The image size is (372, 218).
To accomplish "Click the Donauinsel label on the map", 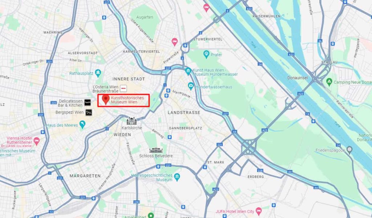I will pyautogui.click(x=298, y=78).
